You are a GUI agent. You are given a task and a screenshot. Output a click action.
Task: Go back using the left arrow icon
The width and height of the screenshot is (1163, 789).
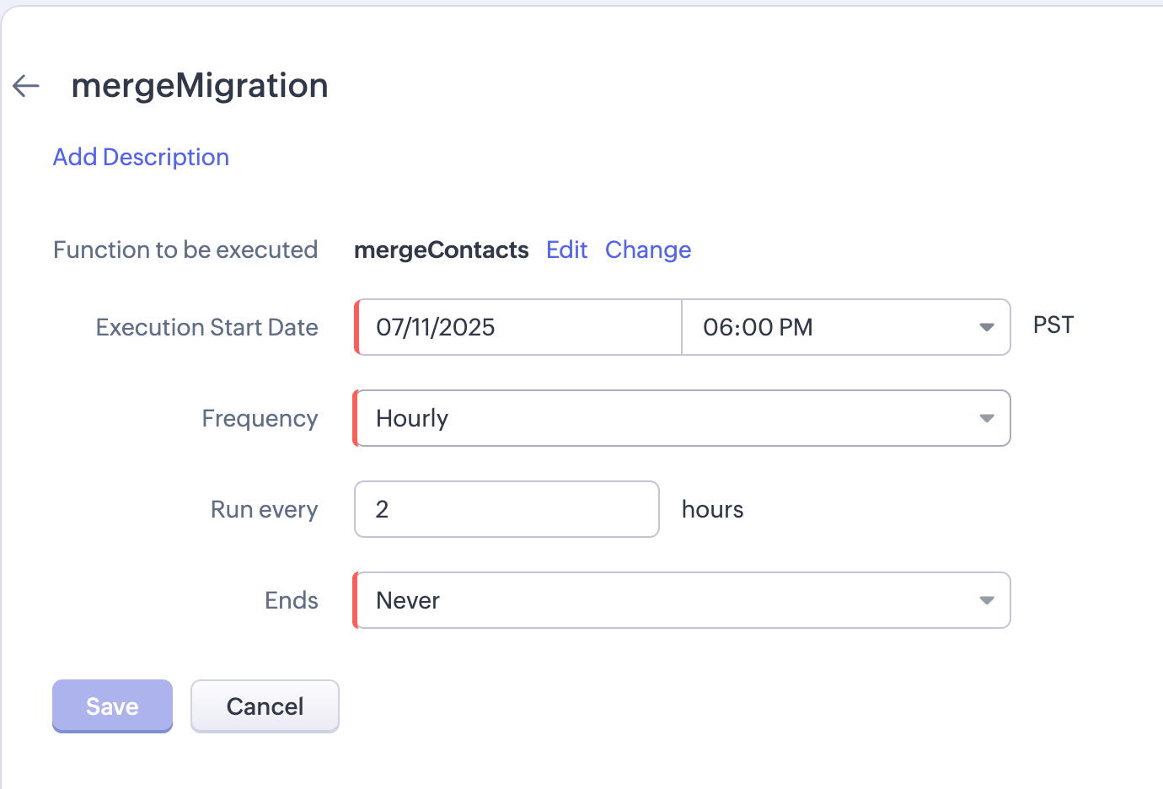point(26,85)
